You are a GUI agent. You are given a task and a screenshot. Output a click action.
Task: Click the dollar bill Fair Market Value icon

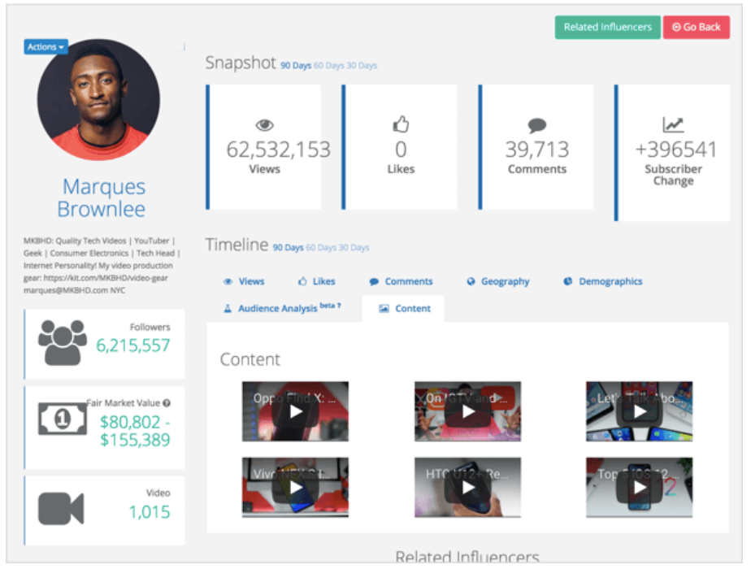point(63,419)
